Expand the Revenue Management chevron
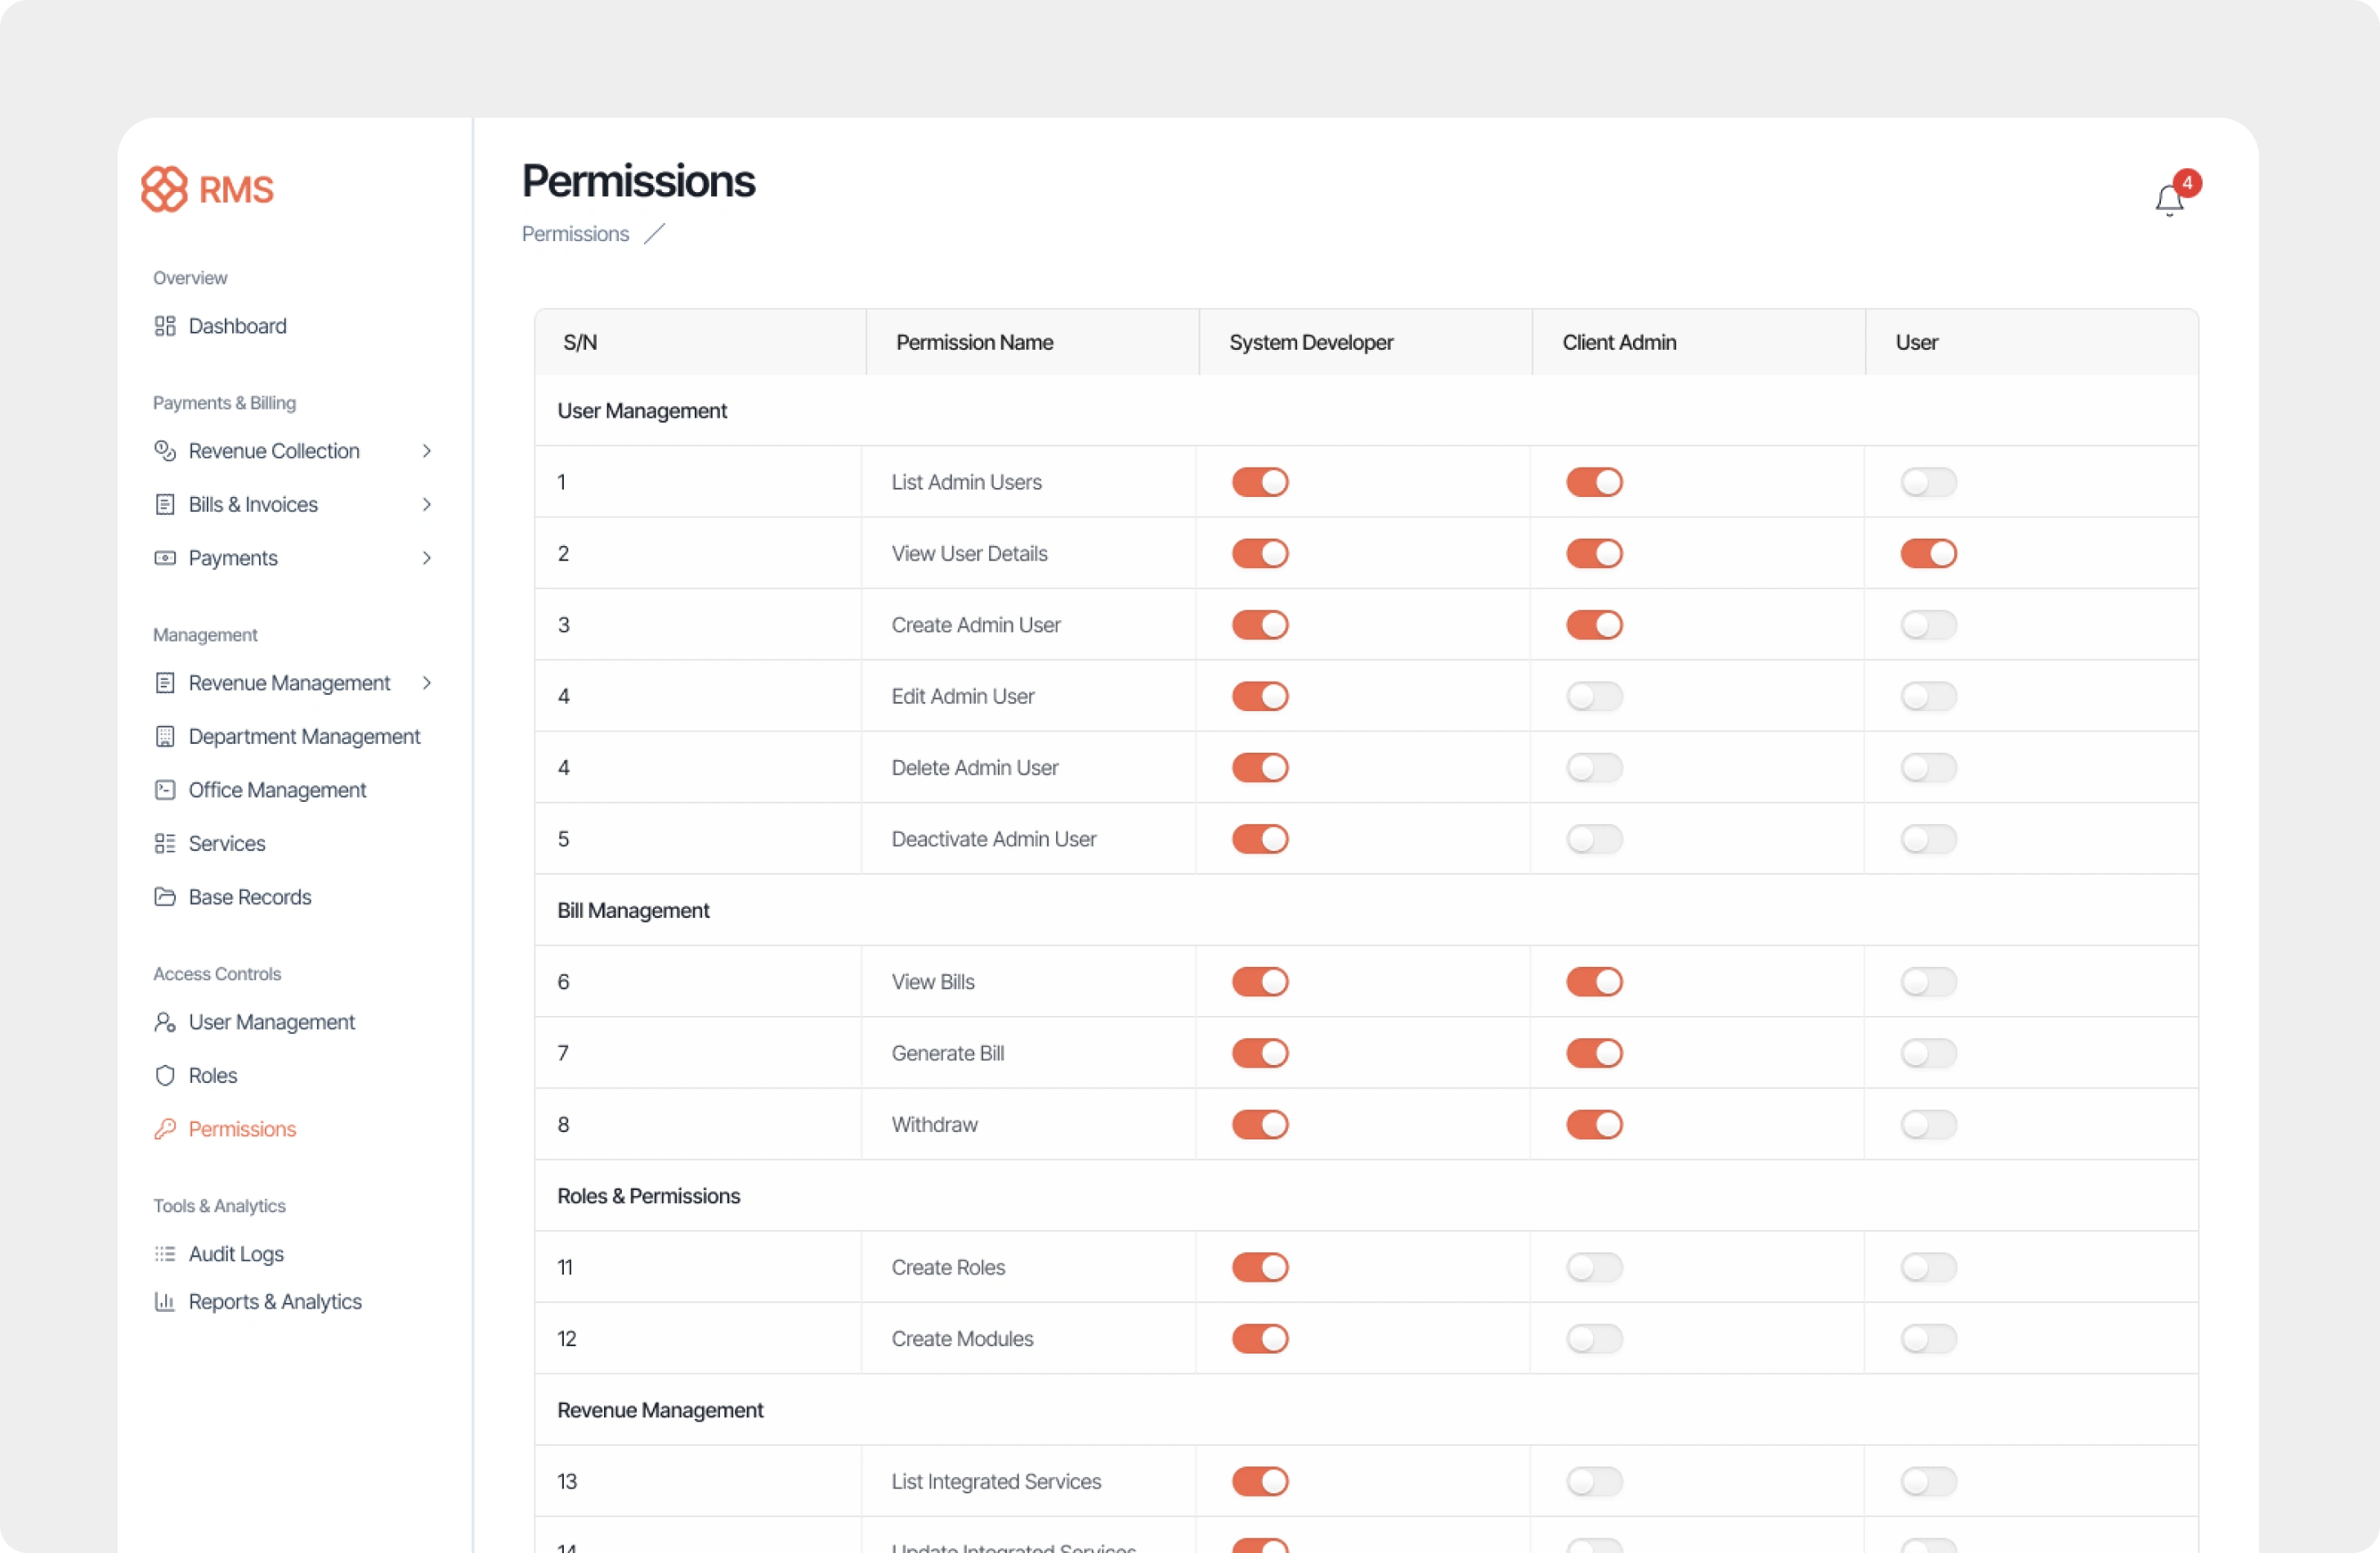The width and height of the screenshot is (2380, 1553). (x=427, y=683)
